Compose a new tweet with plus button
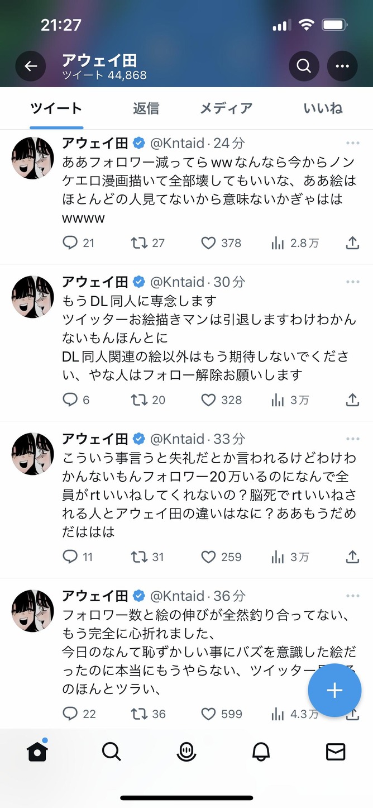The image size is (373, 808). (x=334, y=691)
